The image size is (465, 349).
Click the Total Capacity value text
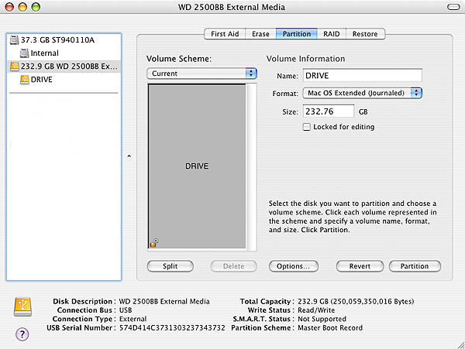pos(356,301)
